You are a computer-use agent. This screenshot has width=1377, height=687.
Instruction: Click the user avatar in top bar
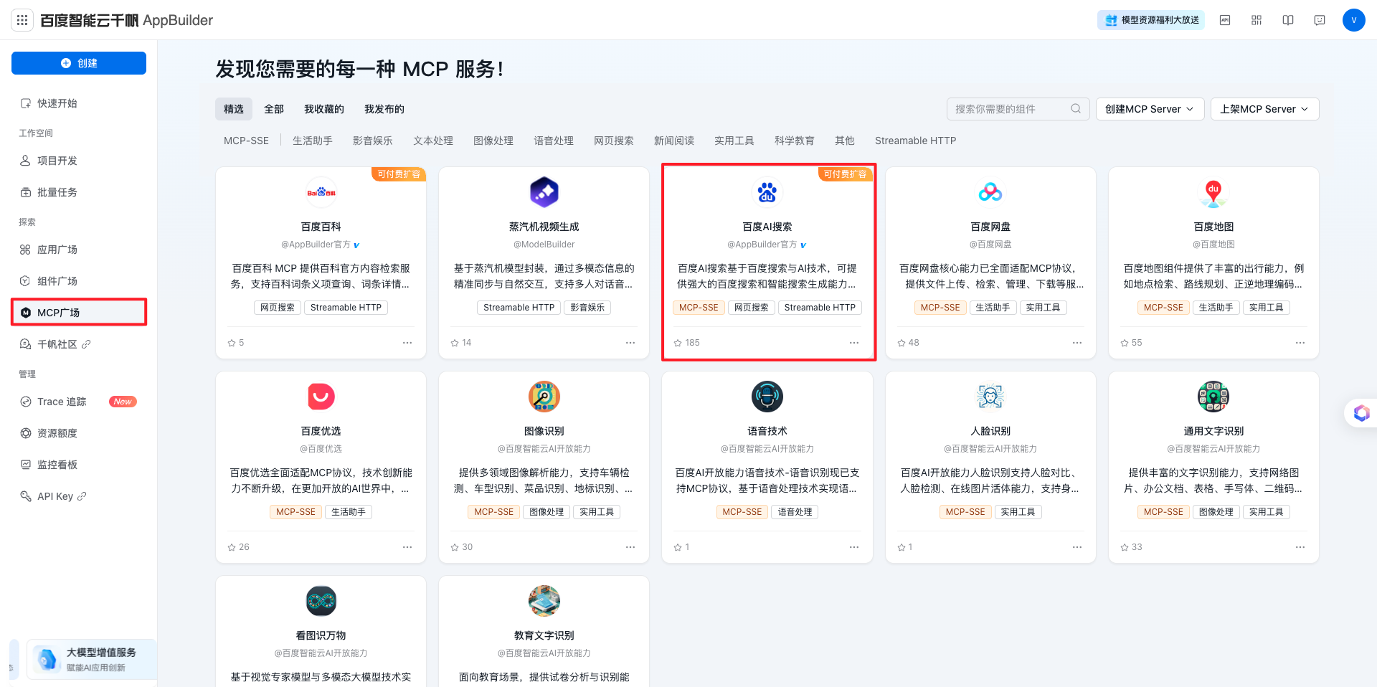(x=1353, y=20)
